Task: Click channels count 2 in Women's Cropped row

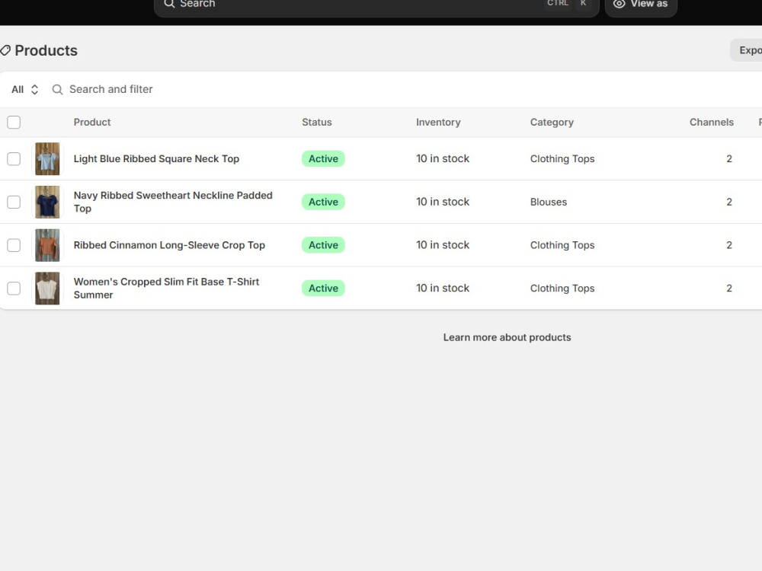Action: (729, 289)
